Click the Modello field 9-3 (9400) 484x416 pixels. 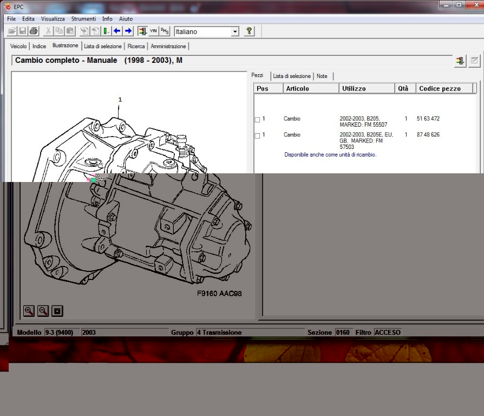[62, 332]
